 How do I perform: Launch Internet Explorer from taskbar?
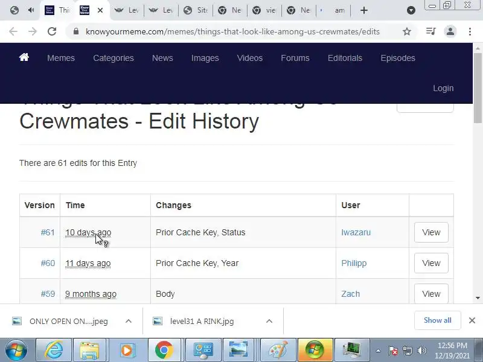pos(54,350)
